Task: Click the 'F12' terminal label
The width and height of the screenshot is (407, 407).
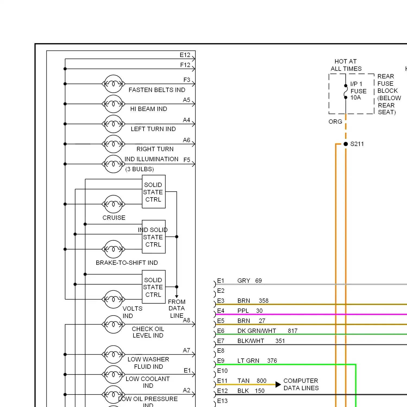Action: [185, 65]
